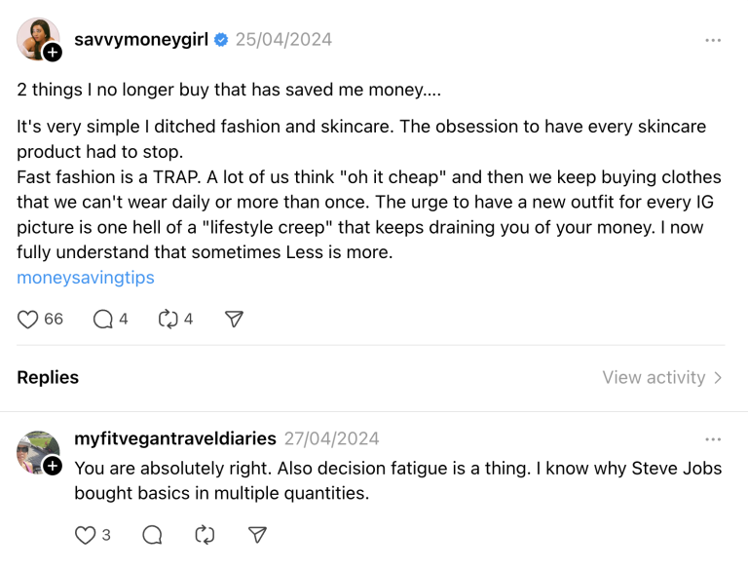The image size is (748, 568).
Task: Open more options for savvymoneygirl's post
Action: [x=713, y=40]
